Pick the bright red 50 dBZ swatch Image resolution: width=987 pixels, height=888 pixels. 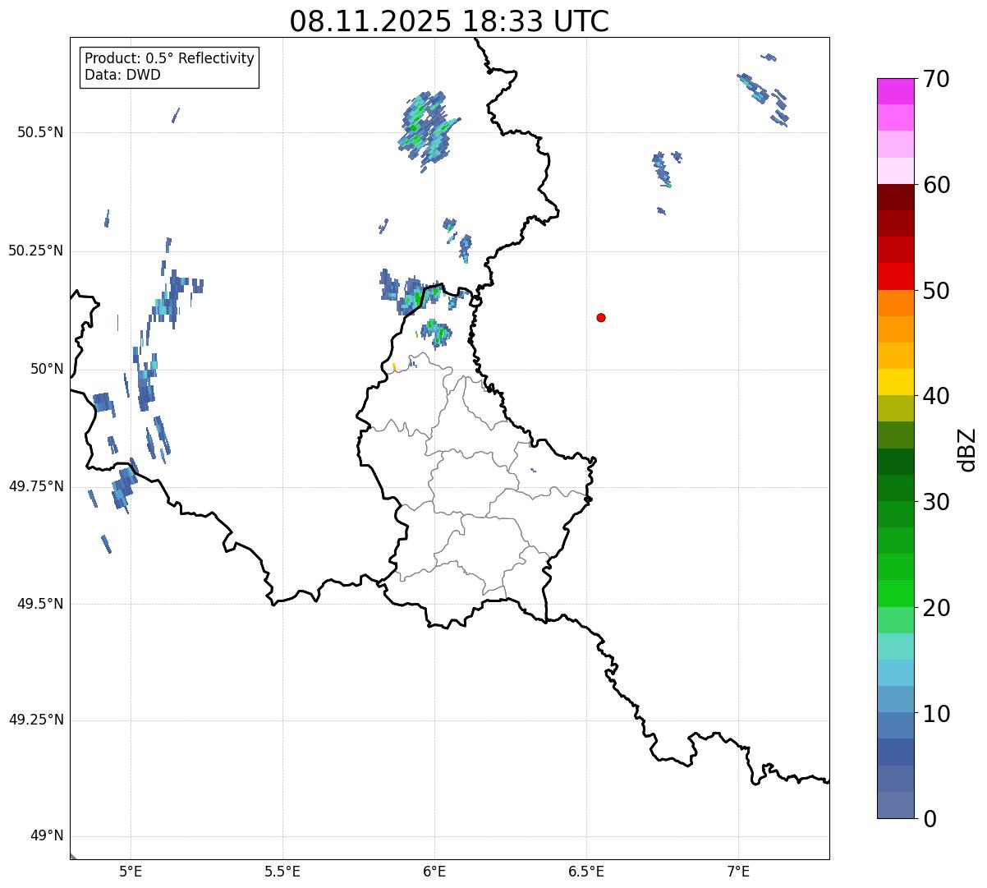tap(895, 277)
